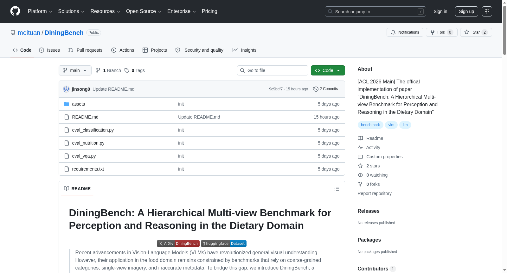Click the requirements.txt file icon
Viewport: 507px width, 273px height.
point(67,169)
